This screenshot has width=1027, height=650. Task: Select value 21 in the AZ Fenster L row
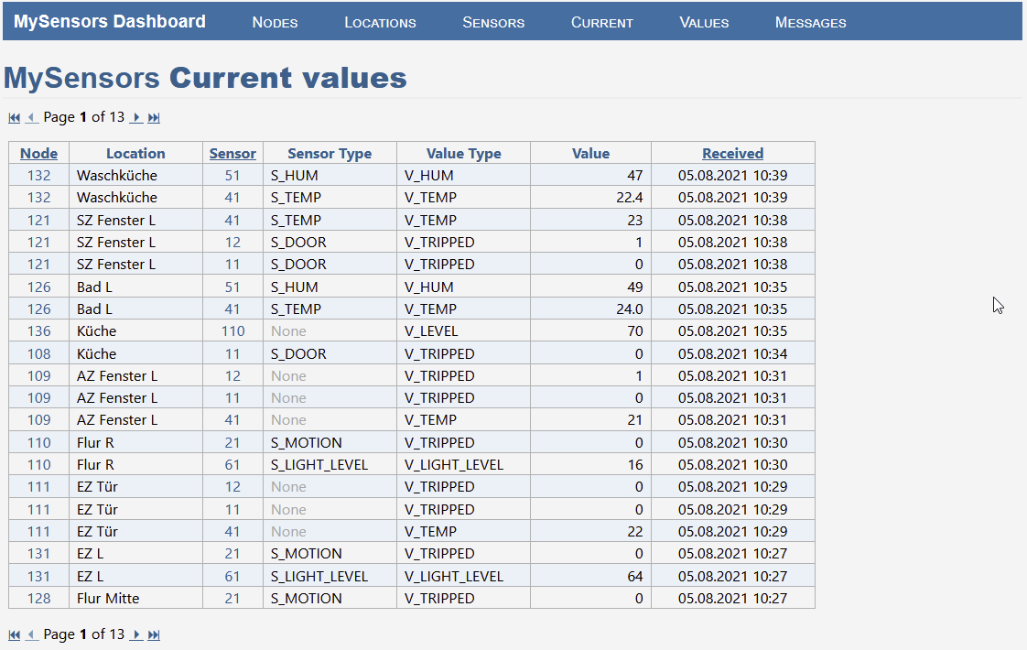634,420
